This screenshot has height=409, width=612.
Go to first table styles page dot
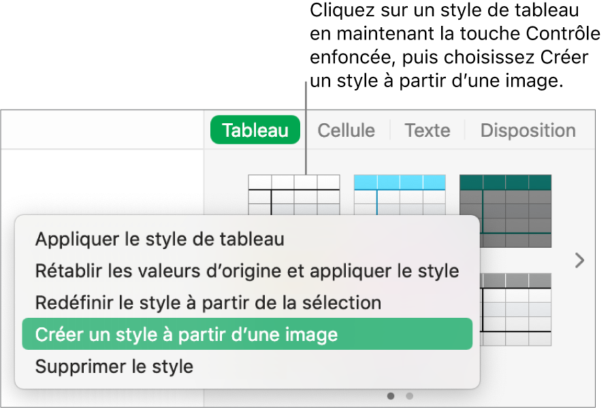(x=391, y=396)
